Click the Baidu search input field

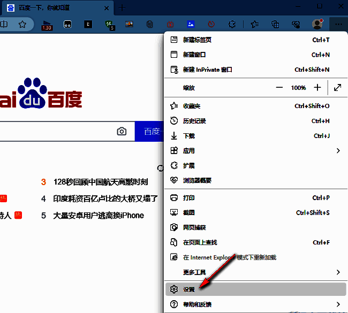coord(54,131)
